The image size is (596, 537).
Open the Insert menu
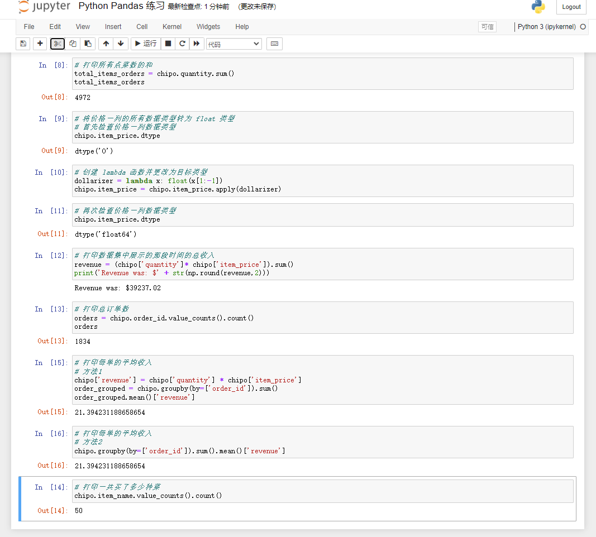[x=113, y=27]
